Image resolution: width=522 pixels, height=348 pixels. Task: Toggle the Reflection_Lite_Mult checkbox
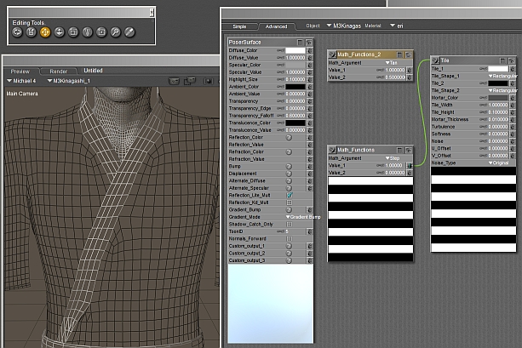(290, 195)
